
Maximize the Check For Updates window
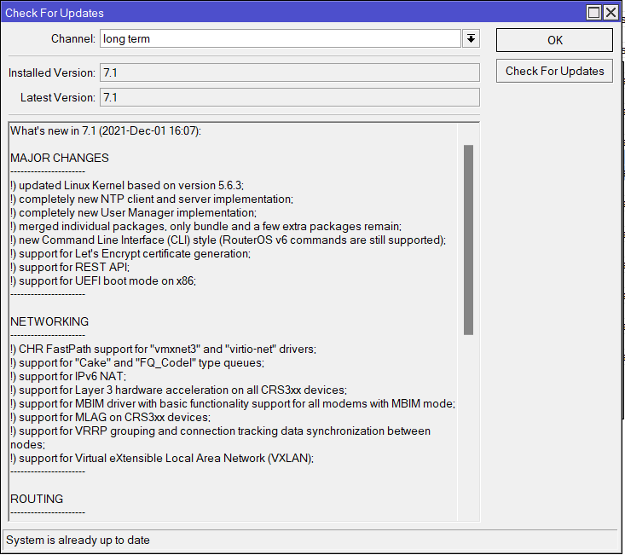(x=593, y=13)
